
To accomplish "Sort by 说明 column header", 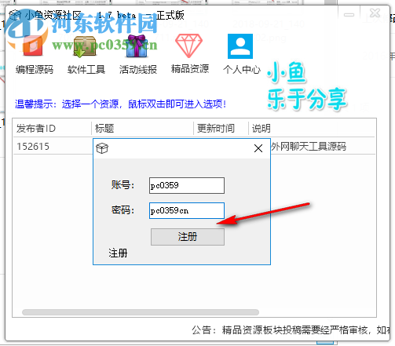I will pos(312,129).
